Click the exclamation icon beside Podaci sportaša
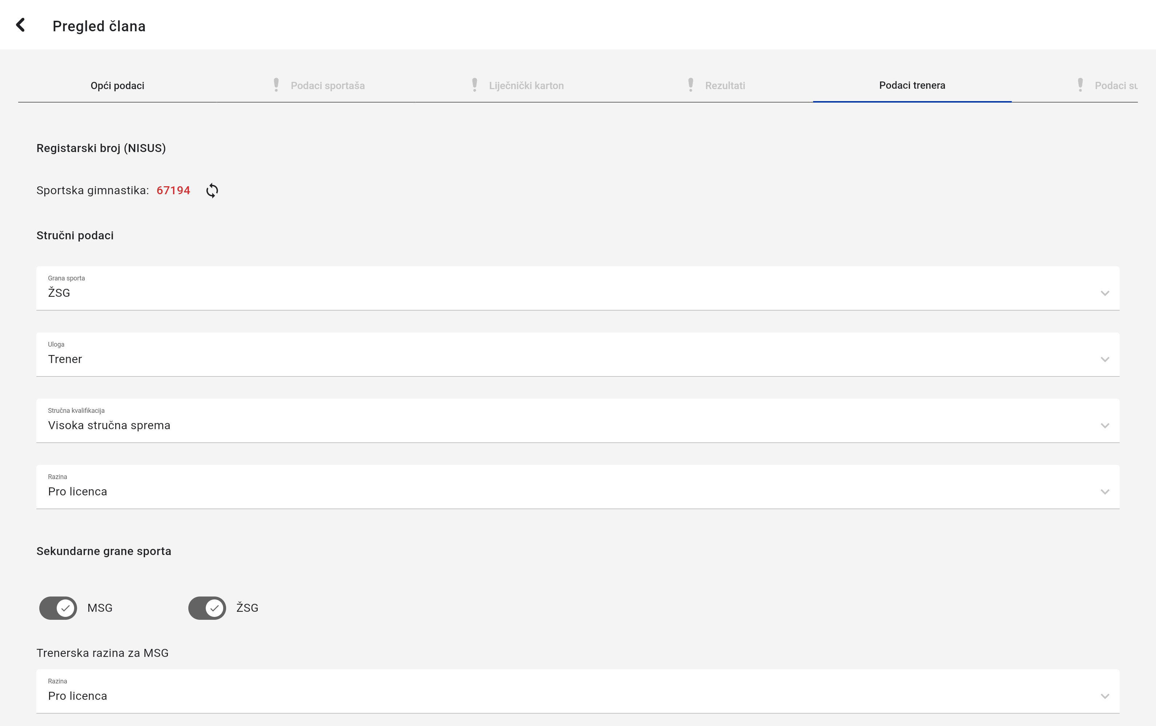This screenshot has height=726, width=1156. point(276,85)
